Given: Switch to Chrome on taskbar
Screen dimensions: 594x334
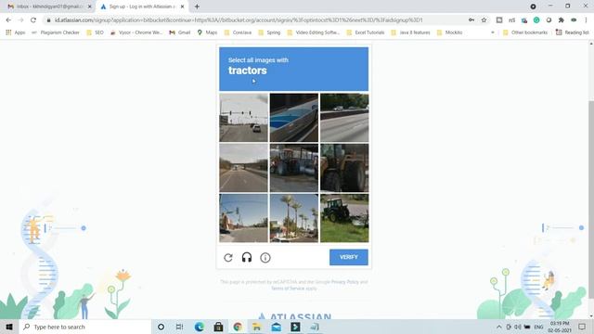Looking at the screenshot, I should click(238, 327).
